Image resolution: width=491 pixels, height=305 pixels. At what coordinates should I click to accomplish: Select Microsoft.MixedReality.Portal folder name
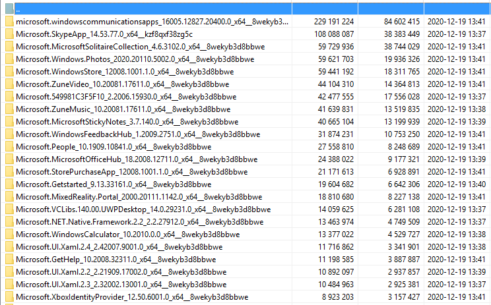[139, 196]
